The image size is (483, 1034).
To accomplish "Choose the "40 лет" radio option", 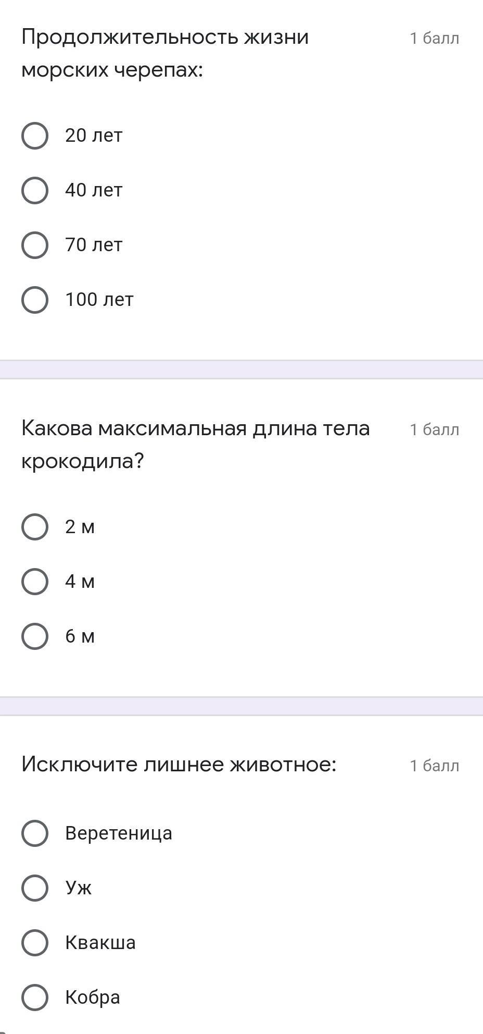I will 35,190.
